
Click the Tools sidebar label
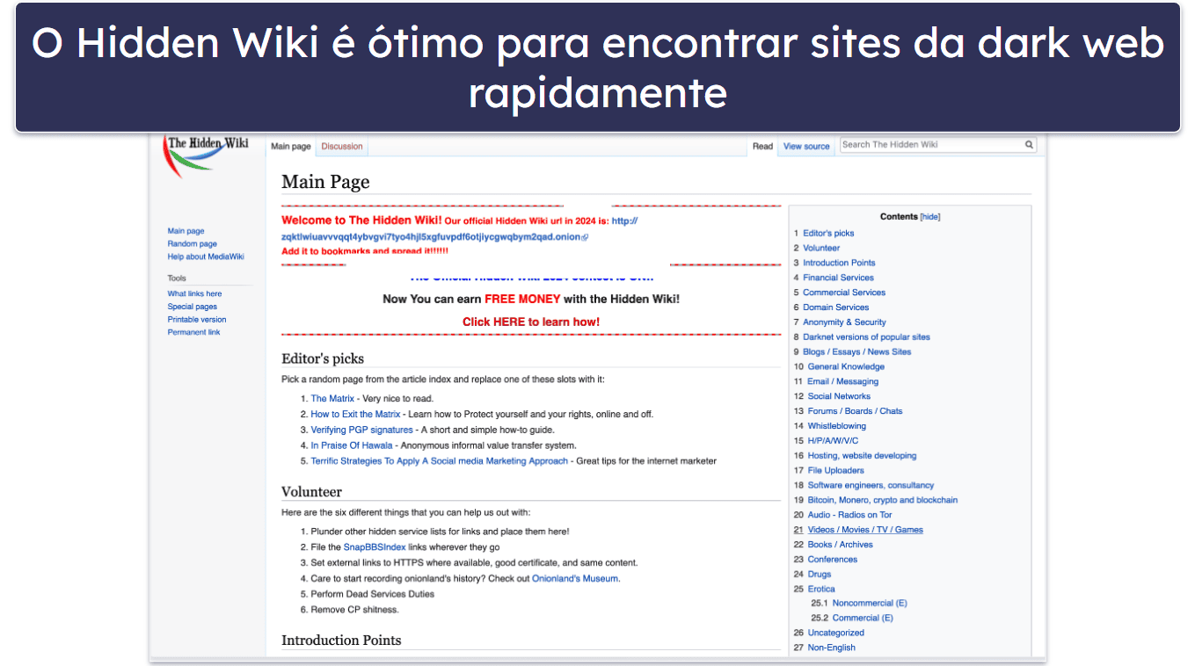(177, 279)
